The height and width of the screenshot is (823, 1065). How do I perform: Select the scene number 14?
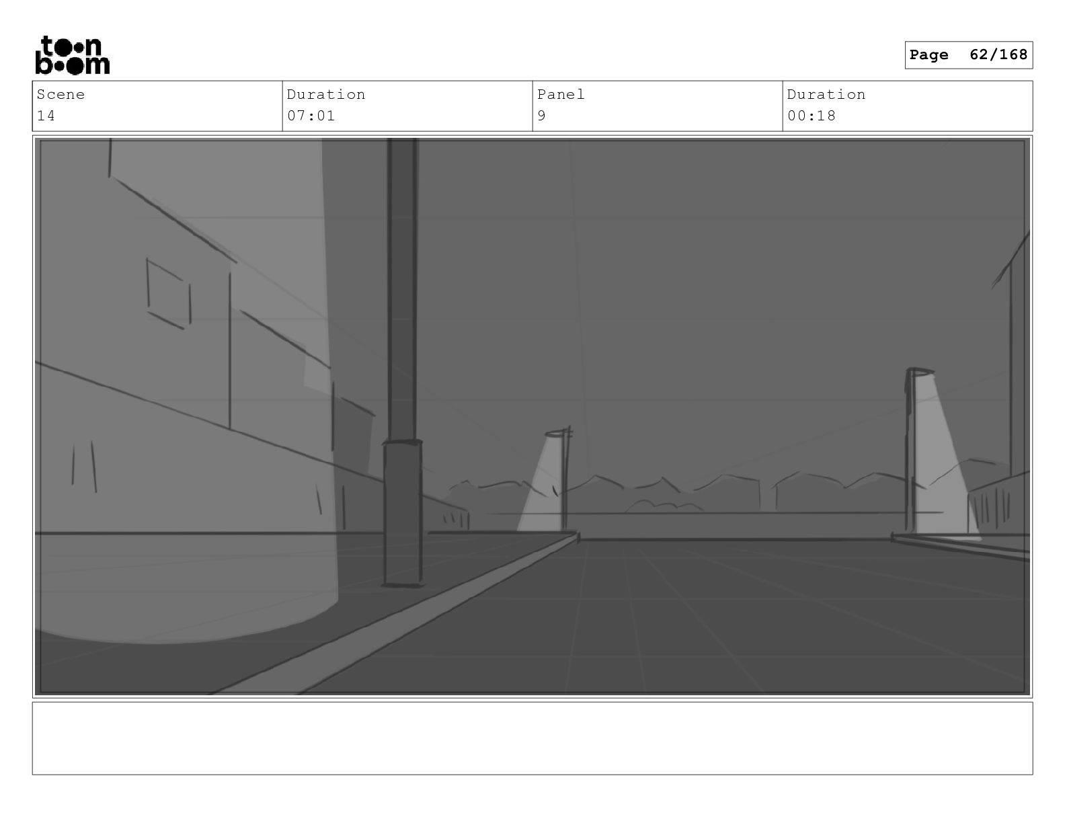pyautogui.click(x=46, y=116)
